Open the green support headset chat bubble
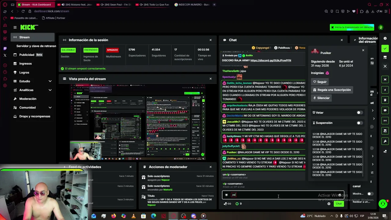Viewport: 391px width, 220px height. click(x=383, y=204)
